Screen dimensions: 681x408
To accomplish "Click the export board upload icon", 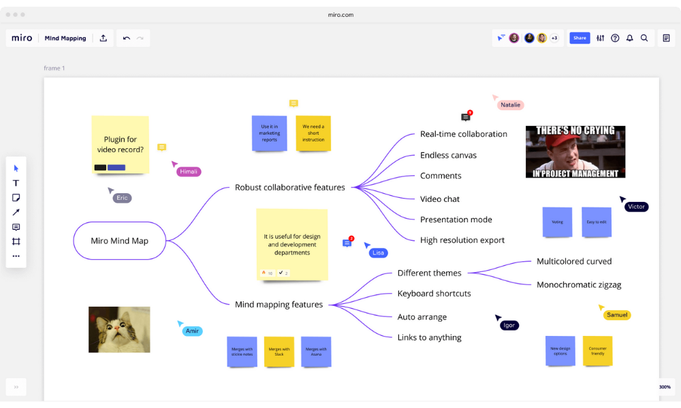I will pos(104,38).
